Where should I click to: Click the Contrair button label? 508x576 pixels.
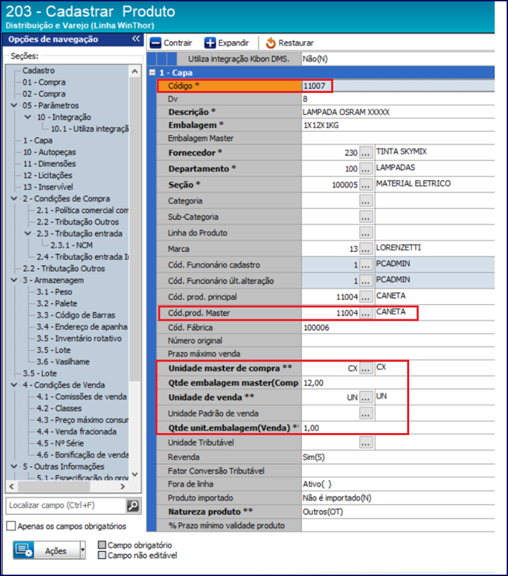point(178,43)
